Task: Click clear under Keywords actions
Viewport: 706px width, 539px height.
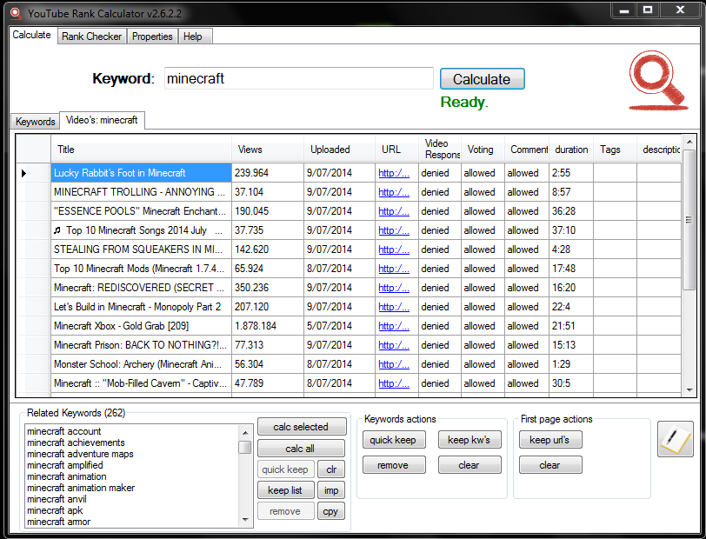Action: (470, 465)
